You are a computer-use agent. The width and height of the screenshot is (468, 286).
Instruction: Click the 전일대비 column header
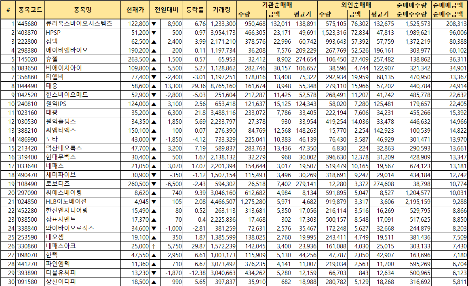coord(166,10)
